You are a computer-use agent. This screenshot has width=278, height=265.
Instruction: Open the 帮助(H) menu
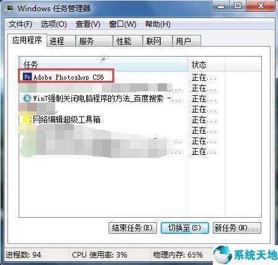click(158, 24)
